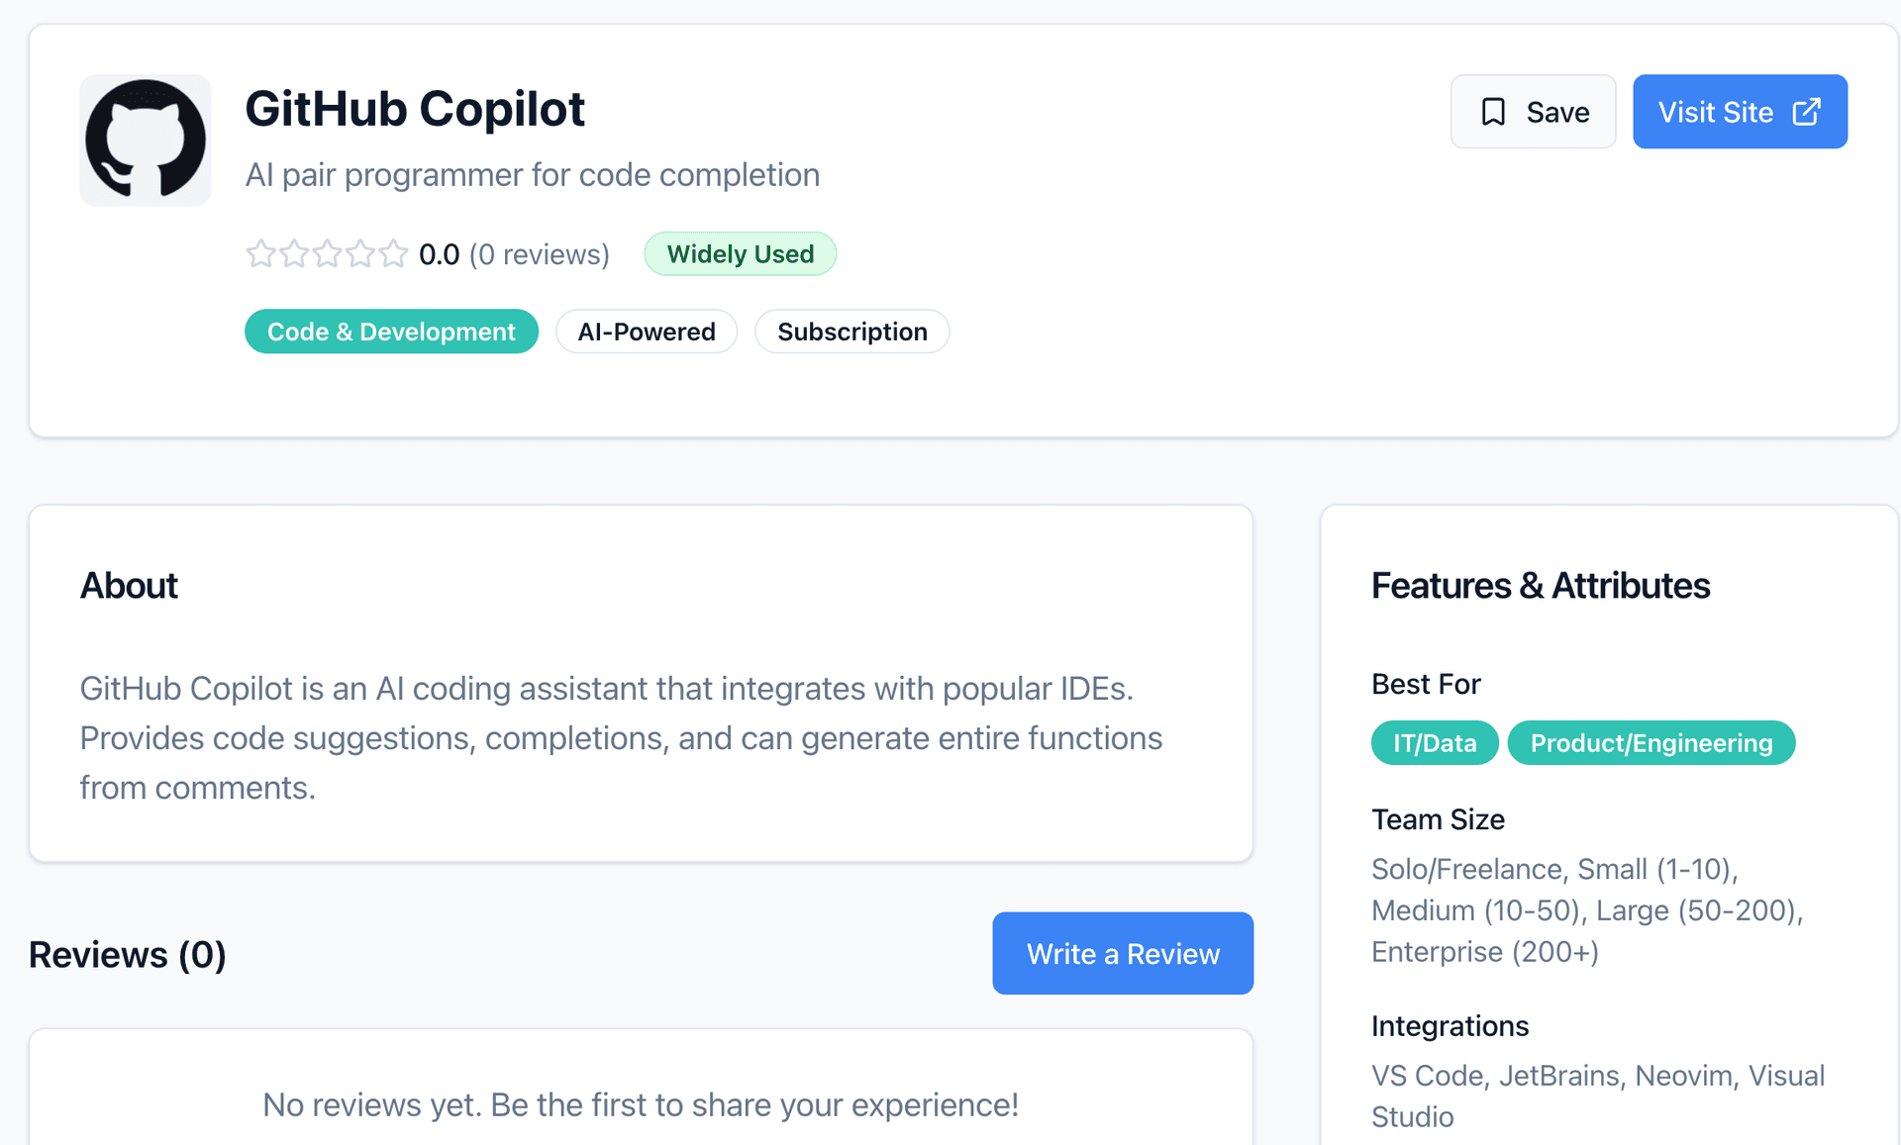Select the second rating star

coord(294,253)
